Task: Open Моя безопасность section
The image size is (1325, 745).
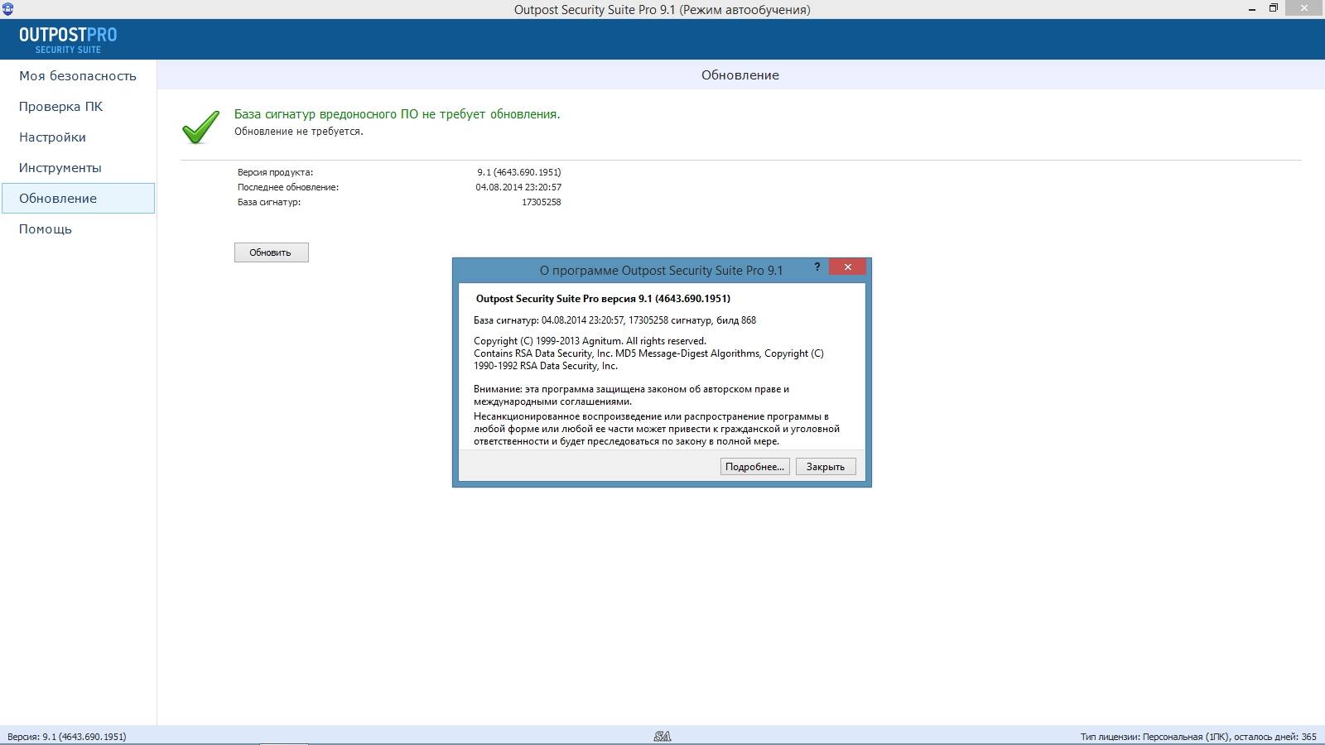Action: 78,75
